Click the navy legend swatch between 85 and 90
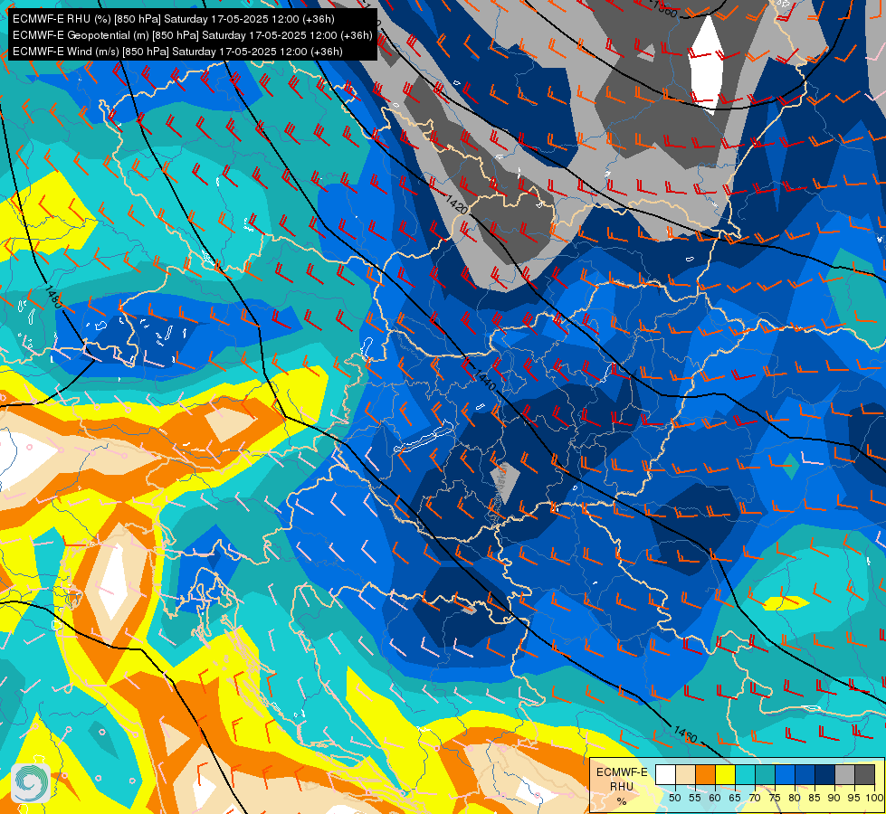This screenshot has height=814, width=886. click(x=824, y=774)
